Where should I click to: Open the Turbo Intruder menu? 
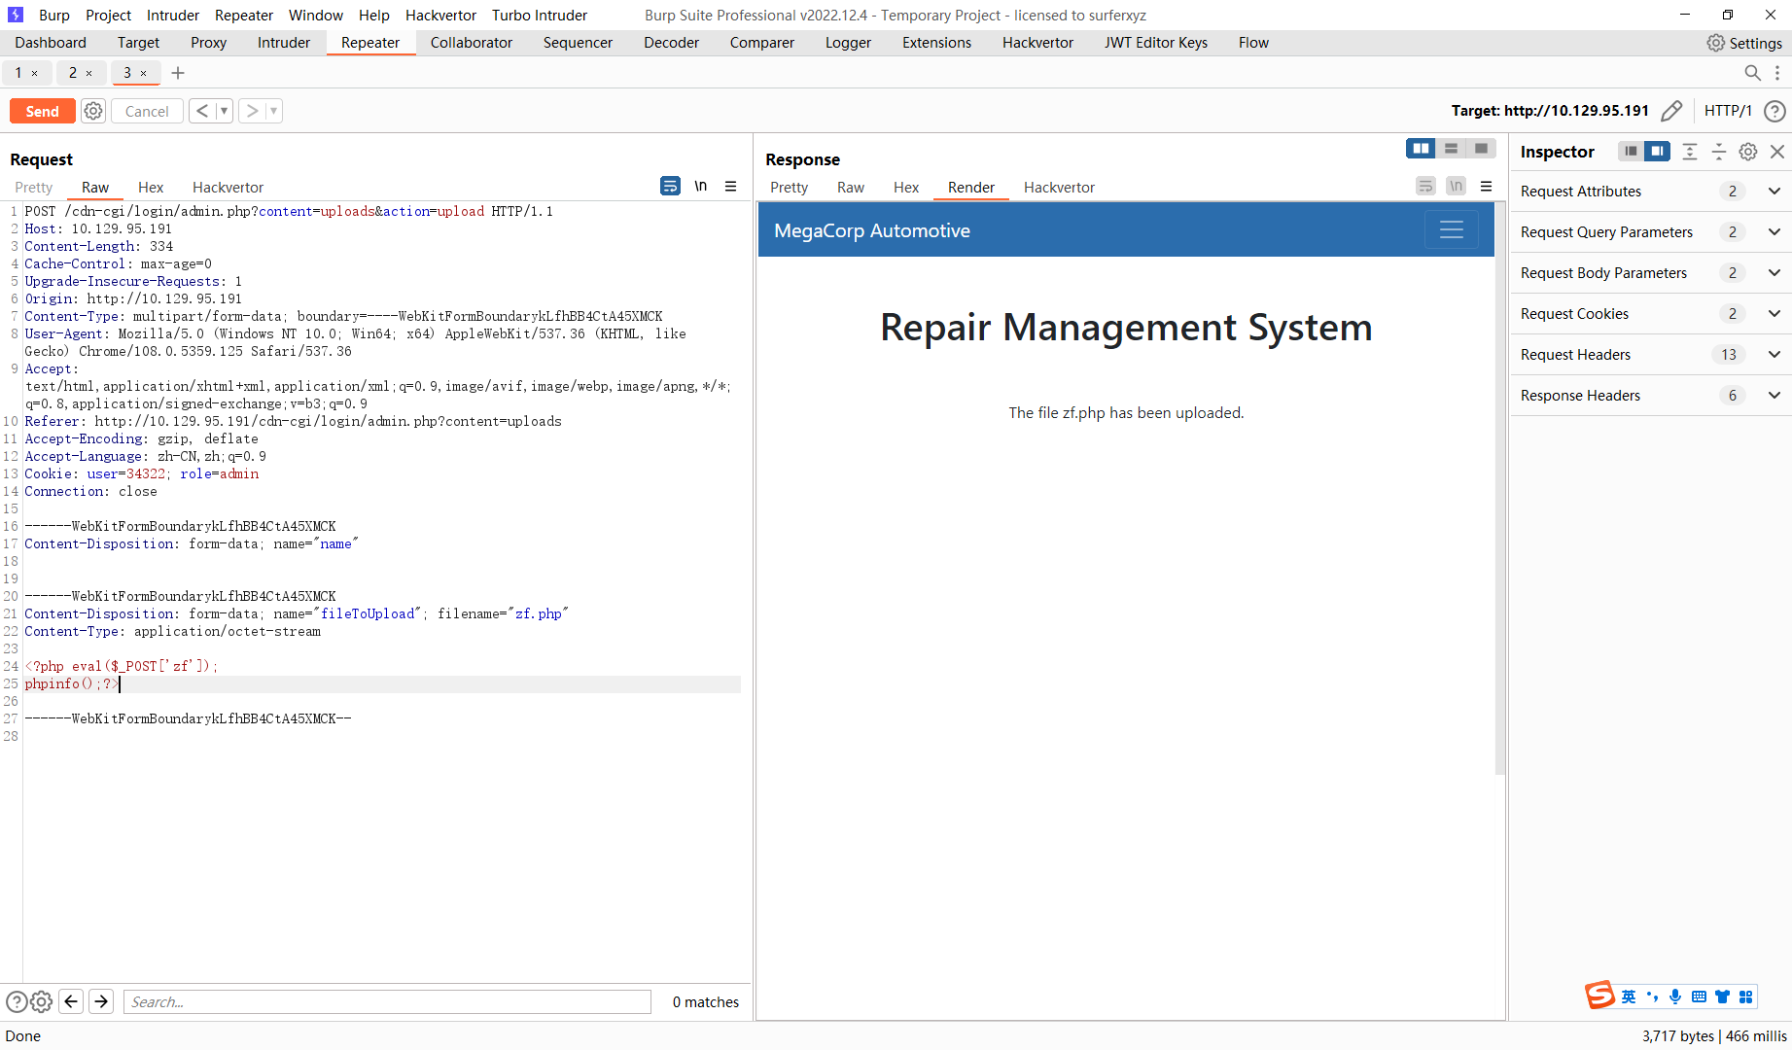[540, 15]
